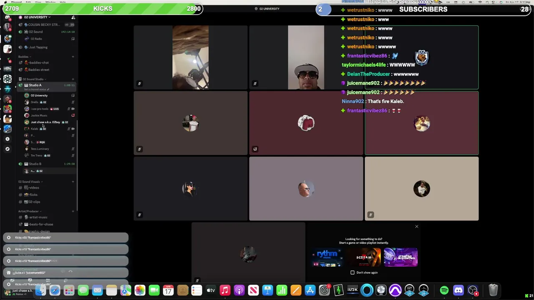Open Keynote app in the dock
Viewport: 534px width, 300px height.
[267, 290]
